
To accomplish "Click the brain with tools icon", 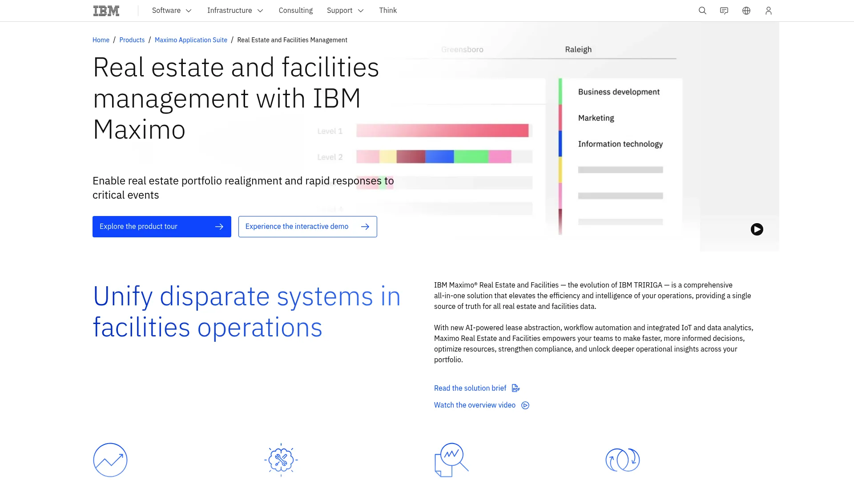I will point(281,460).
